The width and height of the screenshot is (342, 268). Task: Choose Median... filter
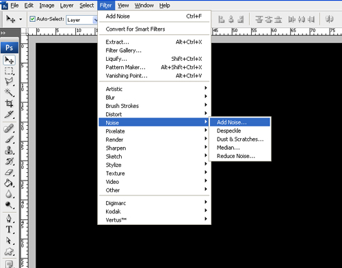240,148
